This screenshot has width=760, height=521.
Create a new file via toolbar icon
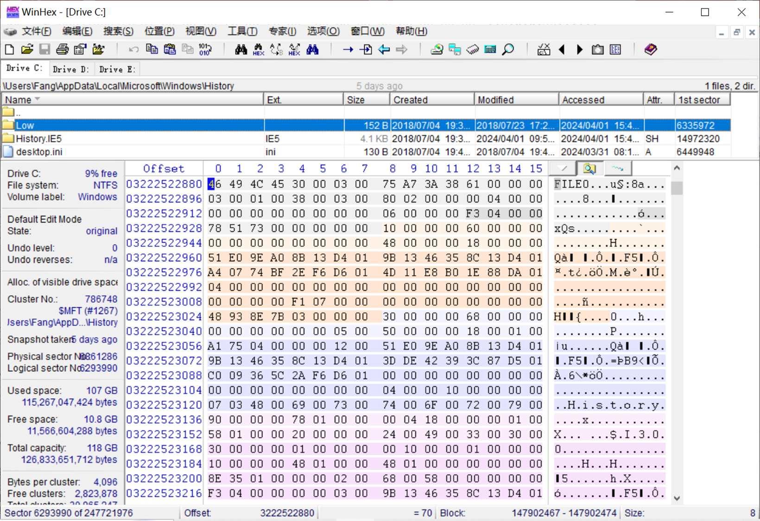pos(9,49)
